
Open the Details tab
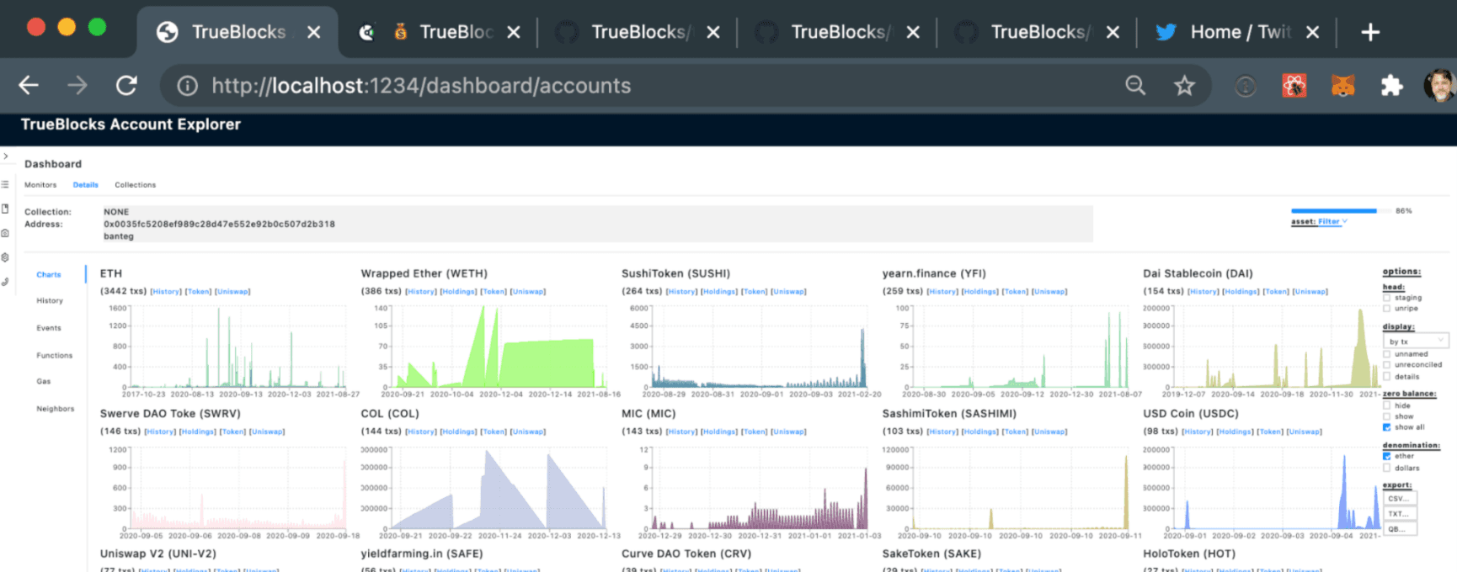(x=85, y=185)
